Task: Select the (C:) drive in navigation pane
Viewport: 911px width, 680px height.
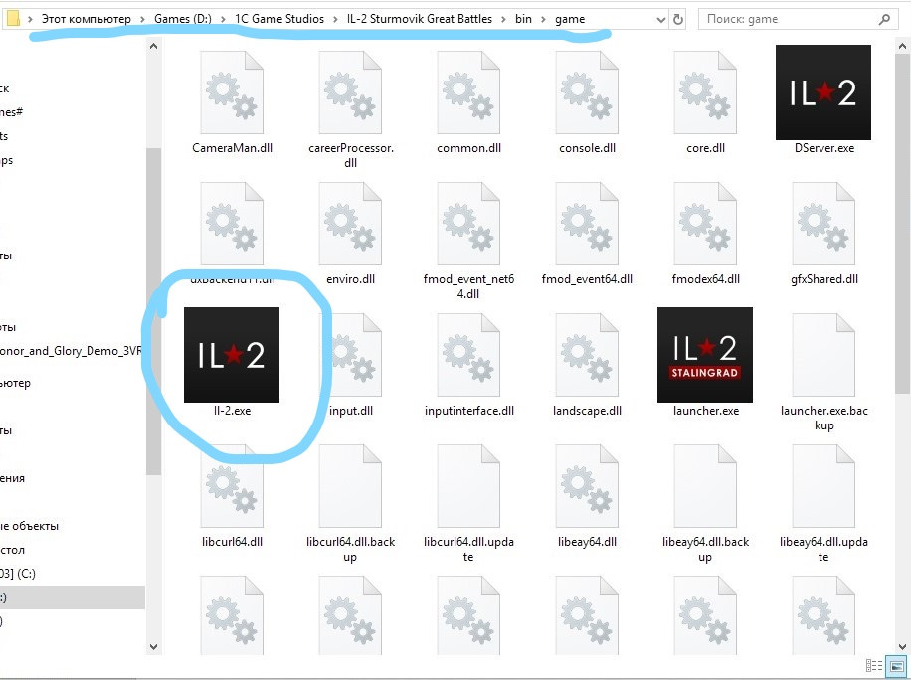Action: (18, 574)
